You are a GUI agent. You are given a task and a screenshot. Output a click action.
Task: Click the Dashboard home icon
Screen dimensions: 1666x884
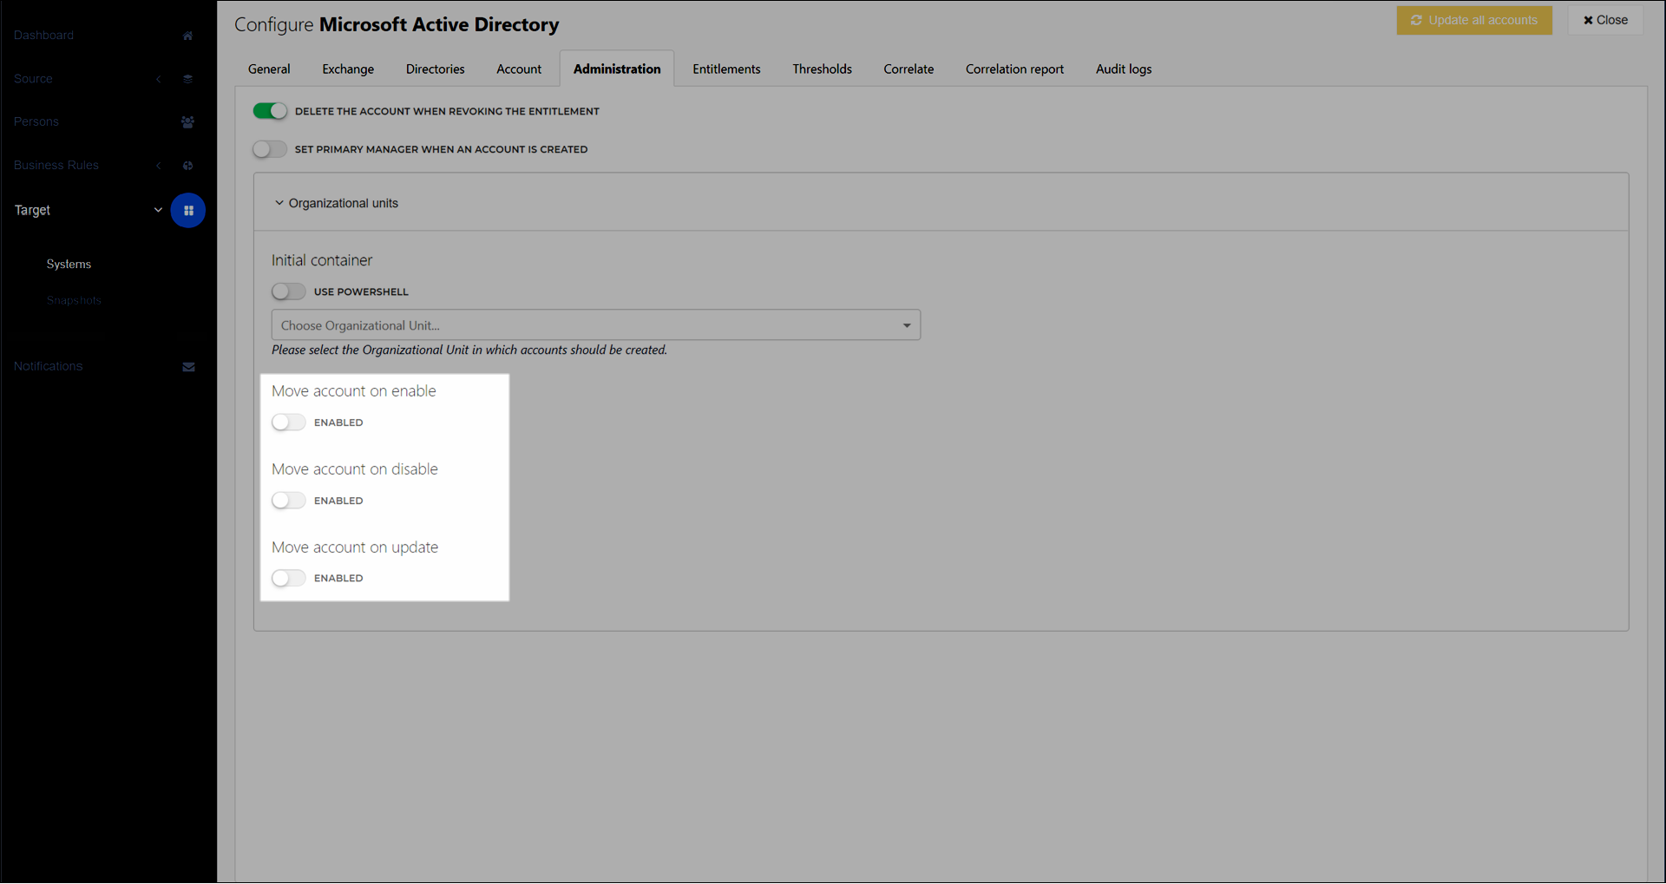pos(187,36)
